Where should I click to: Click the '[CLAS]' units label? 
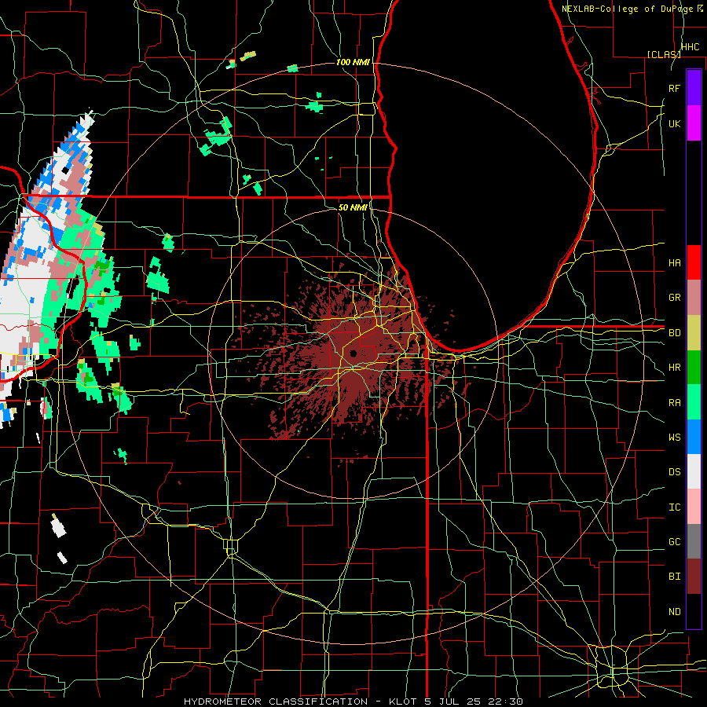coord(664,54)
